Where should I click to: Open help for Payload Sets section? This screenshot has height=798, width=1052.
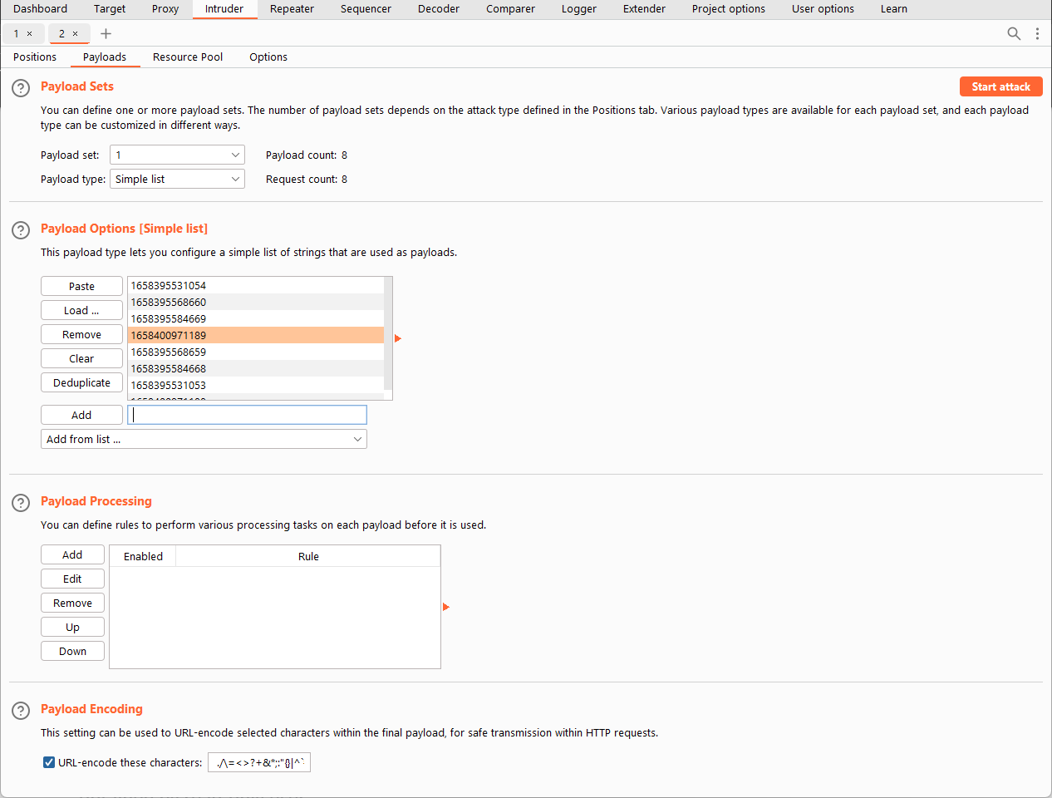(x=21, y=88)
